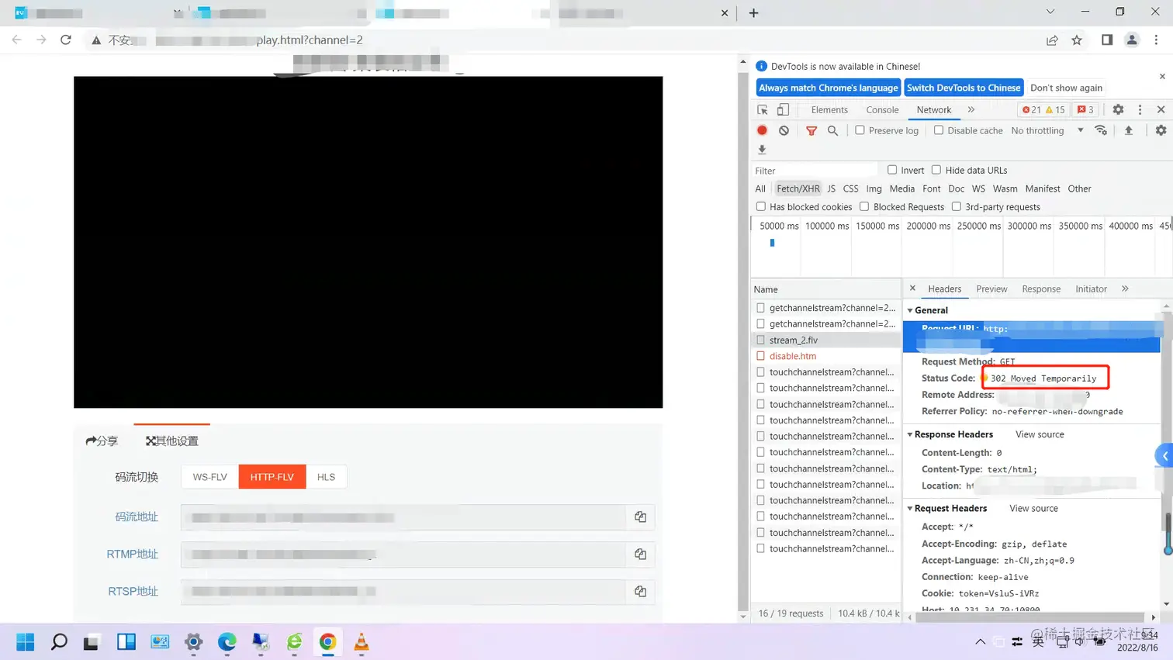Launch VLC from the taskbar

[x=362, y=642]
